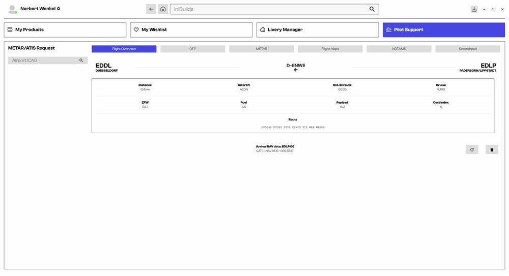Open settings gear beside Norbert Wenkel
This screenshot has height=276, width=509.
tap(59, 9)
